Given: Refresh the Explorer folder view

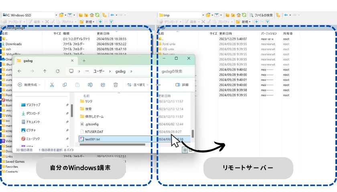Looking at the screenshot, I should click(x=58, y=71).
